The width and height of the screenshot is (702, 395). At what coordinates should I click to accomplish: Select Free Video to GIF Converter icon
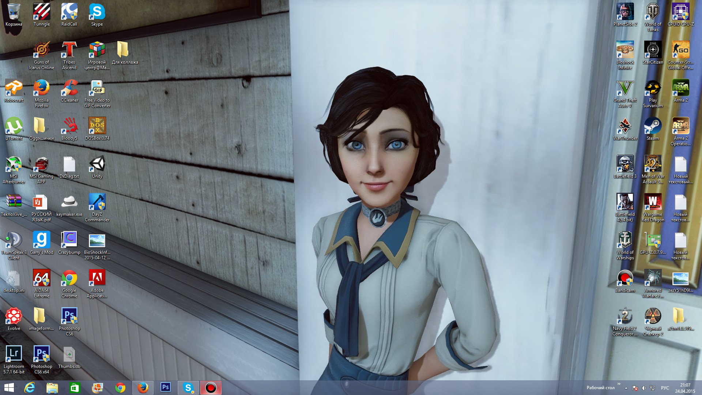click(97, 93)
